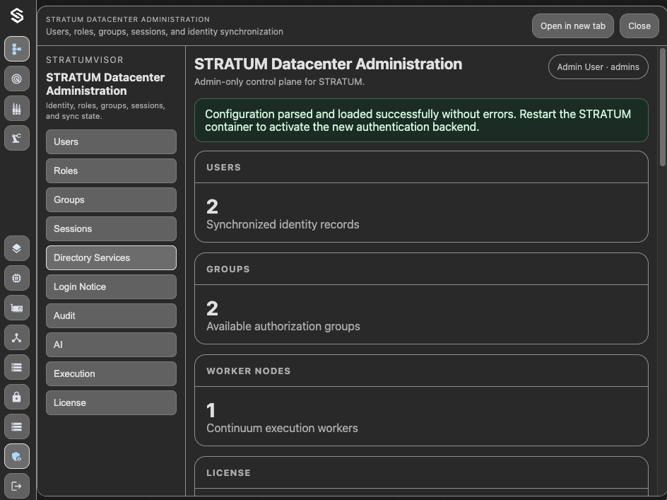
Task: Open the GPU card sidebar icon
Action: [x=17, y=308]
